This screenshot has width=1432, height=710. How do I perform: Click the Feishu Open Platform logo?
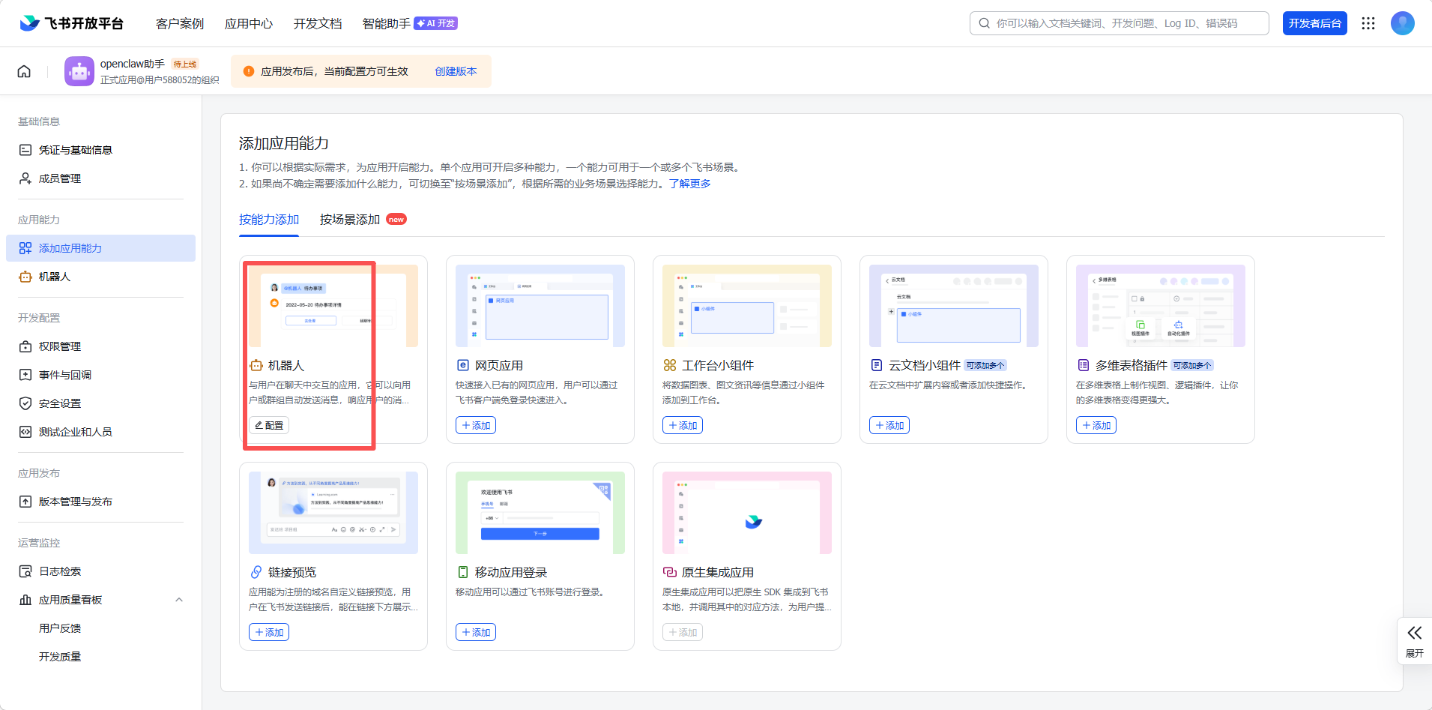(x=71, y=23)
